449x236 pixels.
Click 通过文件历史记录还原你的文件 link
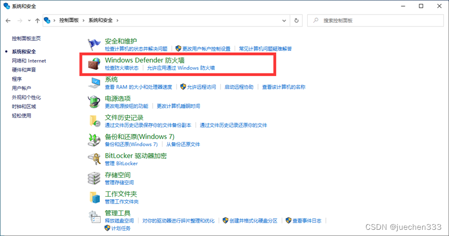tap(234, 125)
